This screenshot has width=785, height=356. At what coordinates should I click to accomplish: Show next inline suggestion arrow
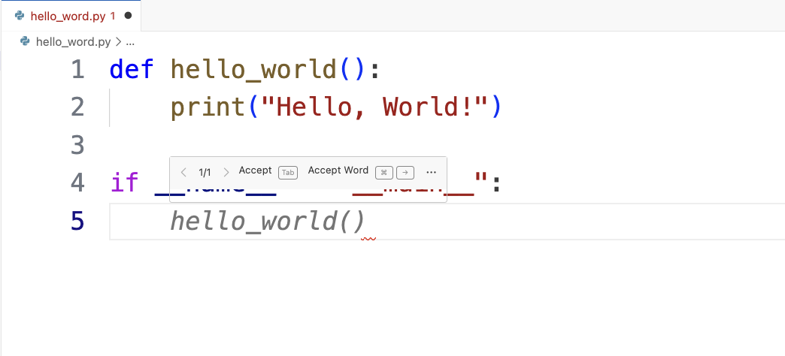pos(226,173)
